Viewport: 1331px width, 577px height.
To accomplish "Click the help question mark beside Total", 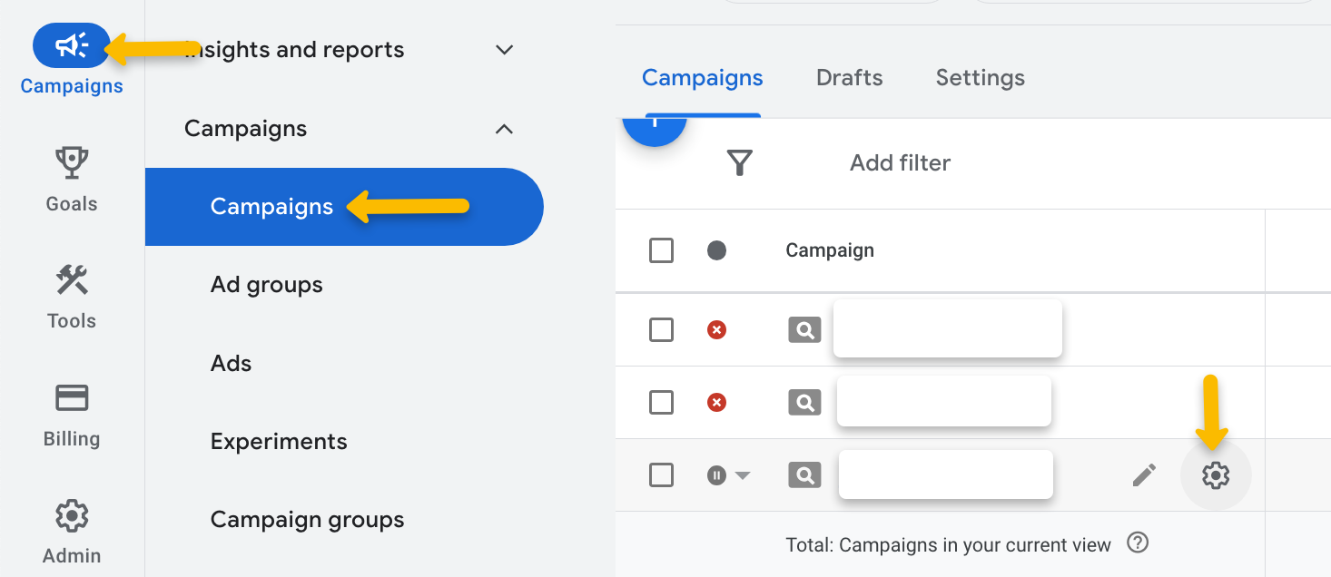I will pyautogui.click(x=1137, y=543).
